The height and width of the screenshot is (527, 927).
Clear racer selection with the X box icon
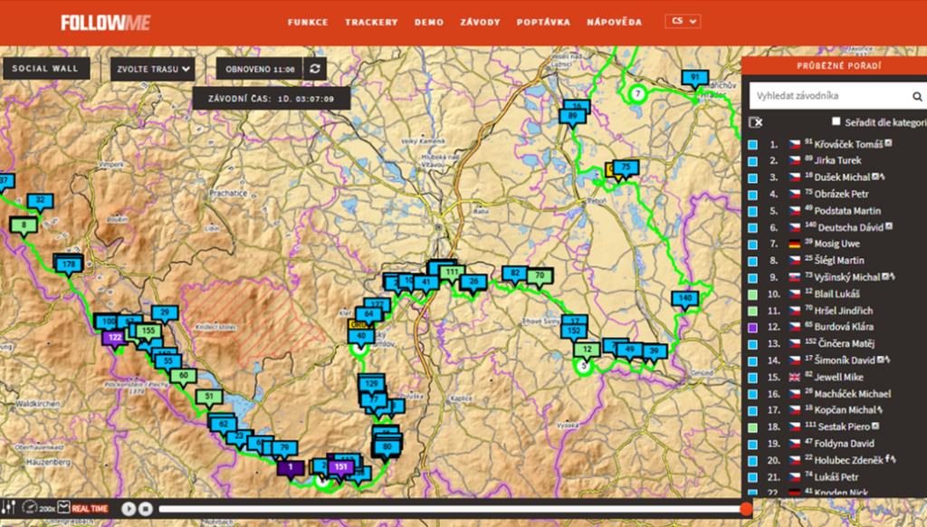756,122
